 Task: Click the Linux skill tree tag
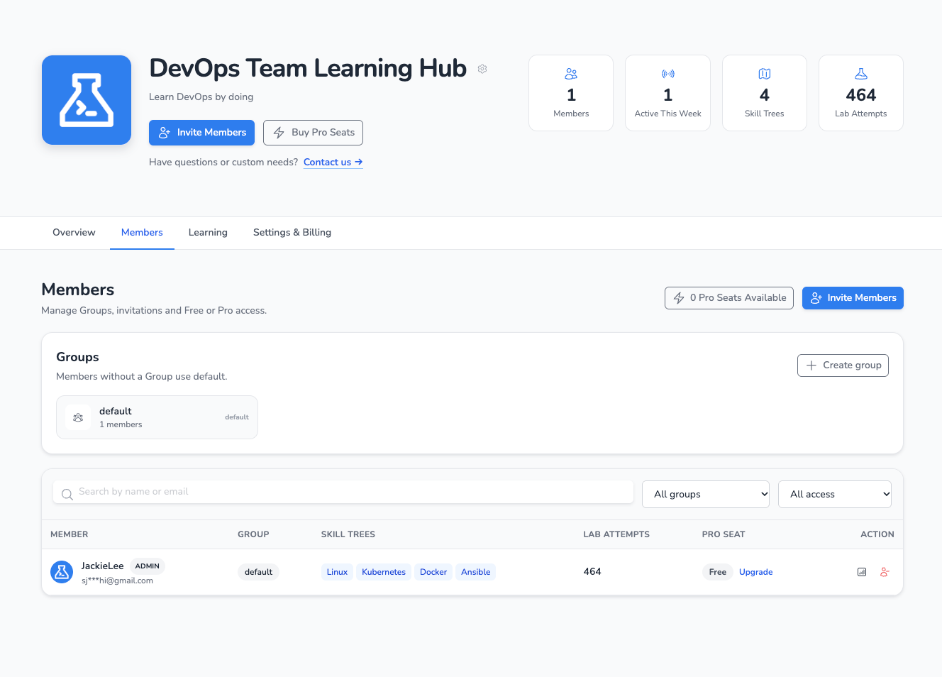click(x=337, y=572)
